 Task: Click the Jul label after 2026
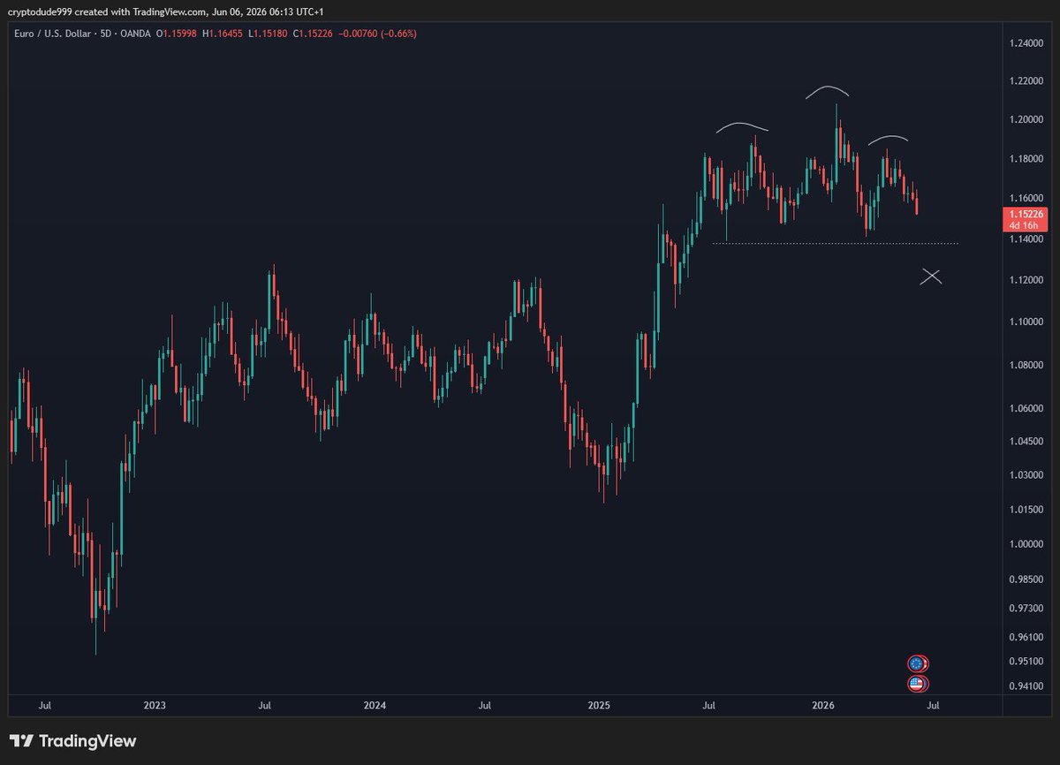pyautogui.click(x=933, y=706)
